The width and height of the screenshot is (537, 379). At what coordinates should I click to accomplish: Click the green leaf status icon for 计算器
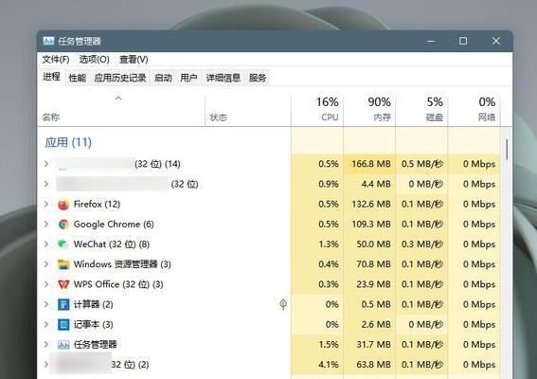point(283,304)
